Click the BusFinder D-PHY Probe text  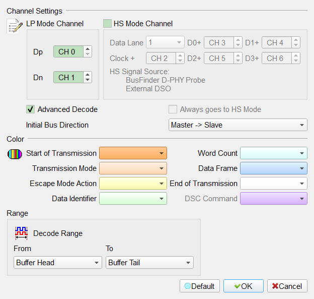(166, 80)
